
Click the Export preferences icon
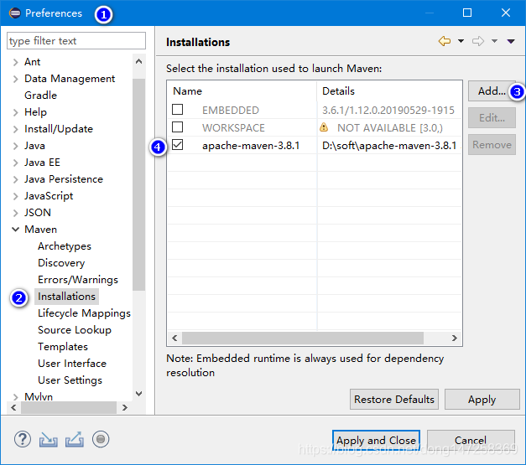pos(75,439)
